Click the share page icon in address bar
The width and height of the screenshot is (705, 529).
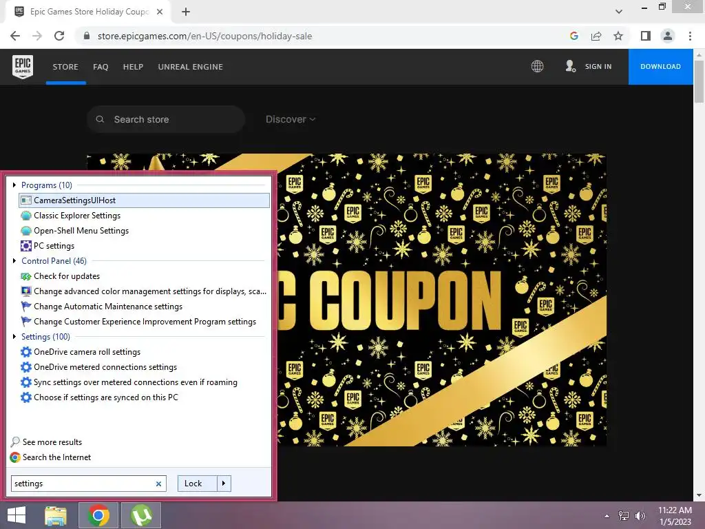(x=596, y=36)
